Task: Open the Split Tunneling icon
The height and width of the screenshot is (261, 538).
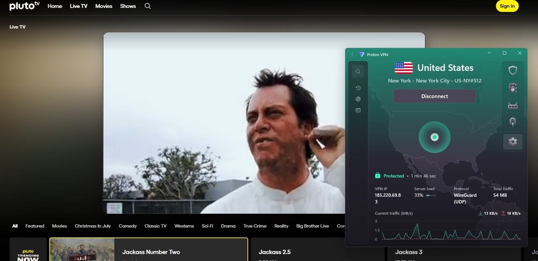Action: pyautogui.click(x=512, y=122)
